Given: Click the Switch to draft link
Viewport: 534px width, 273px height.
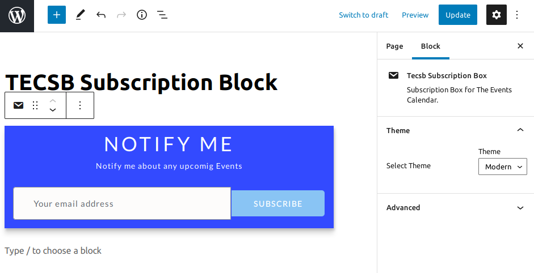Looking at the screenshot, I should point(364,15).
